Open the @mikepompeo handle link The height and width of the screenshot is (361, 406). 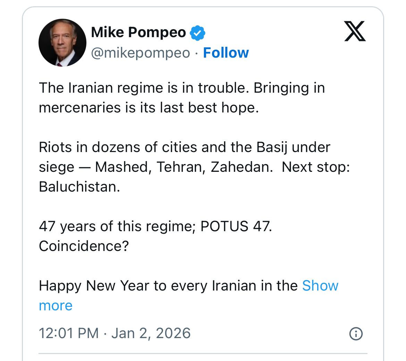pyautogui.click(x=141, y=53)
